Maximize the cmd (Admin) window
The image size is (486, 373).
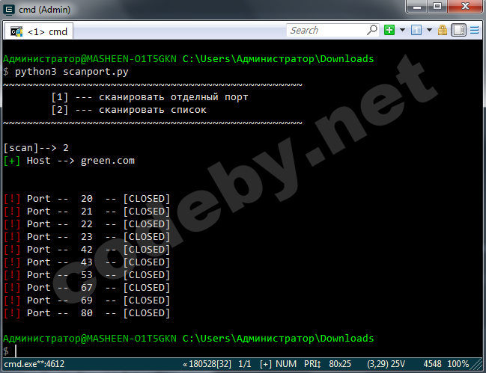[x=437, y=6]
